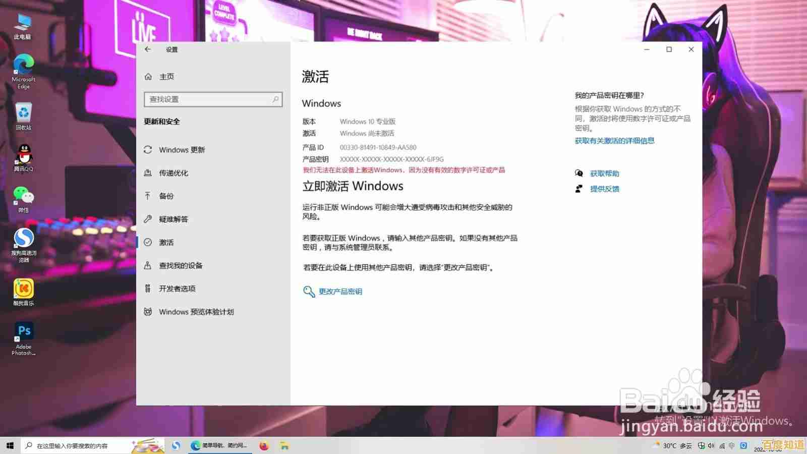The image size is (807, 454).
Task: Click the back arrow in Settings
Action: tap(147, 49)
